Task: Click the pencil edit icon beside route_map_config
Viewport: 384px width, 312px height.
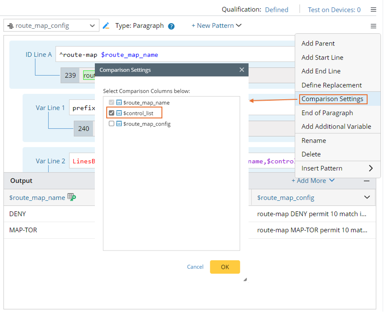Action: pyautogui.click(x=106, y=26)
